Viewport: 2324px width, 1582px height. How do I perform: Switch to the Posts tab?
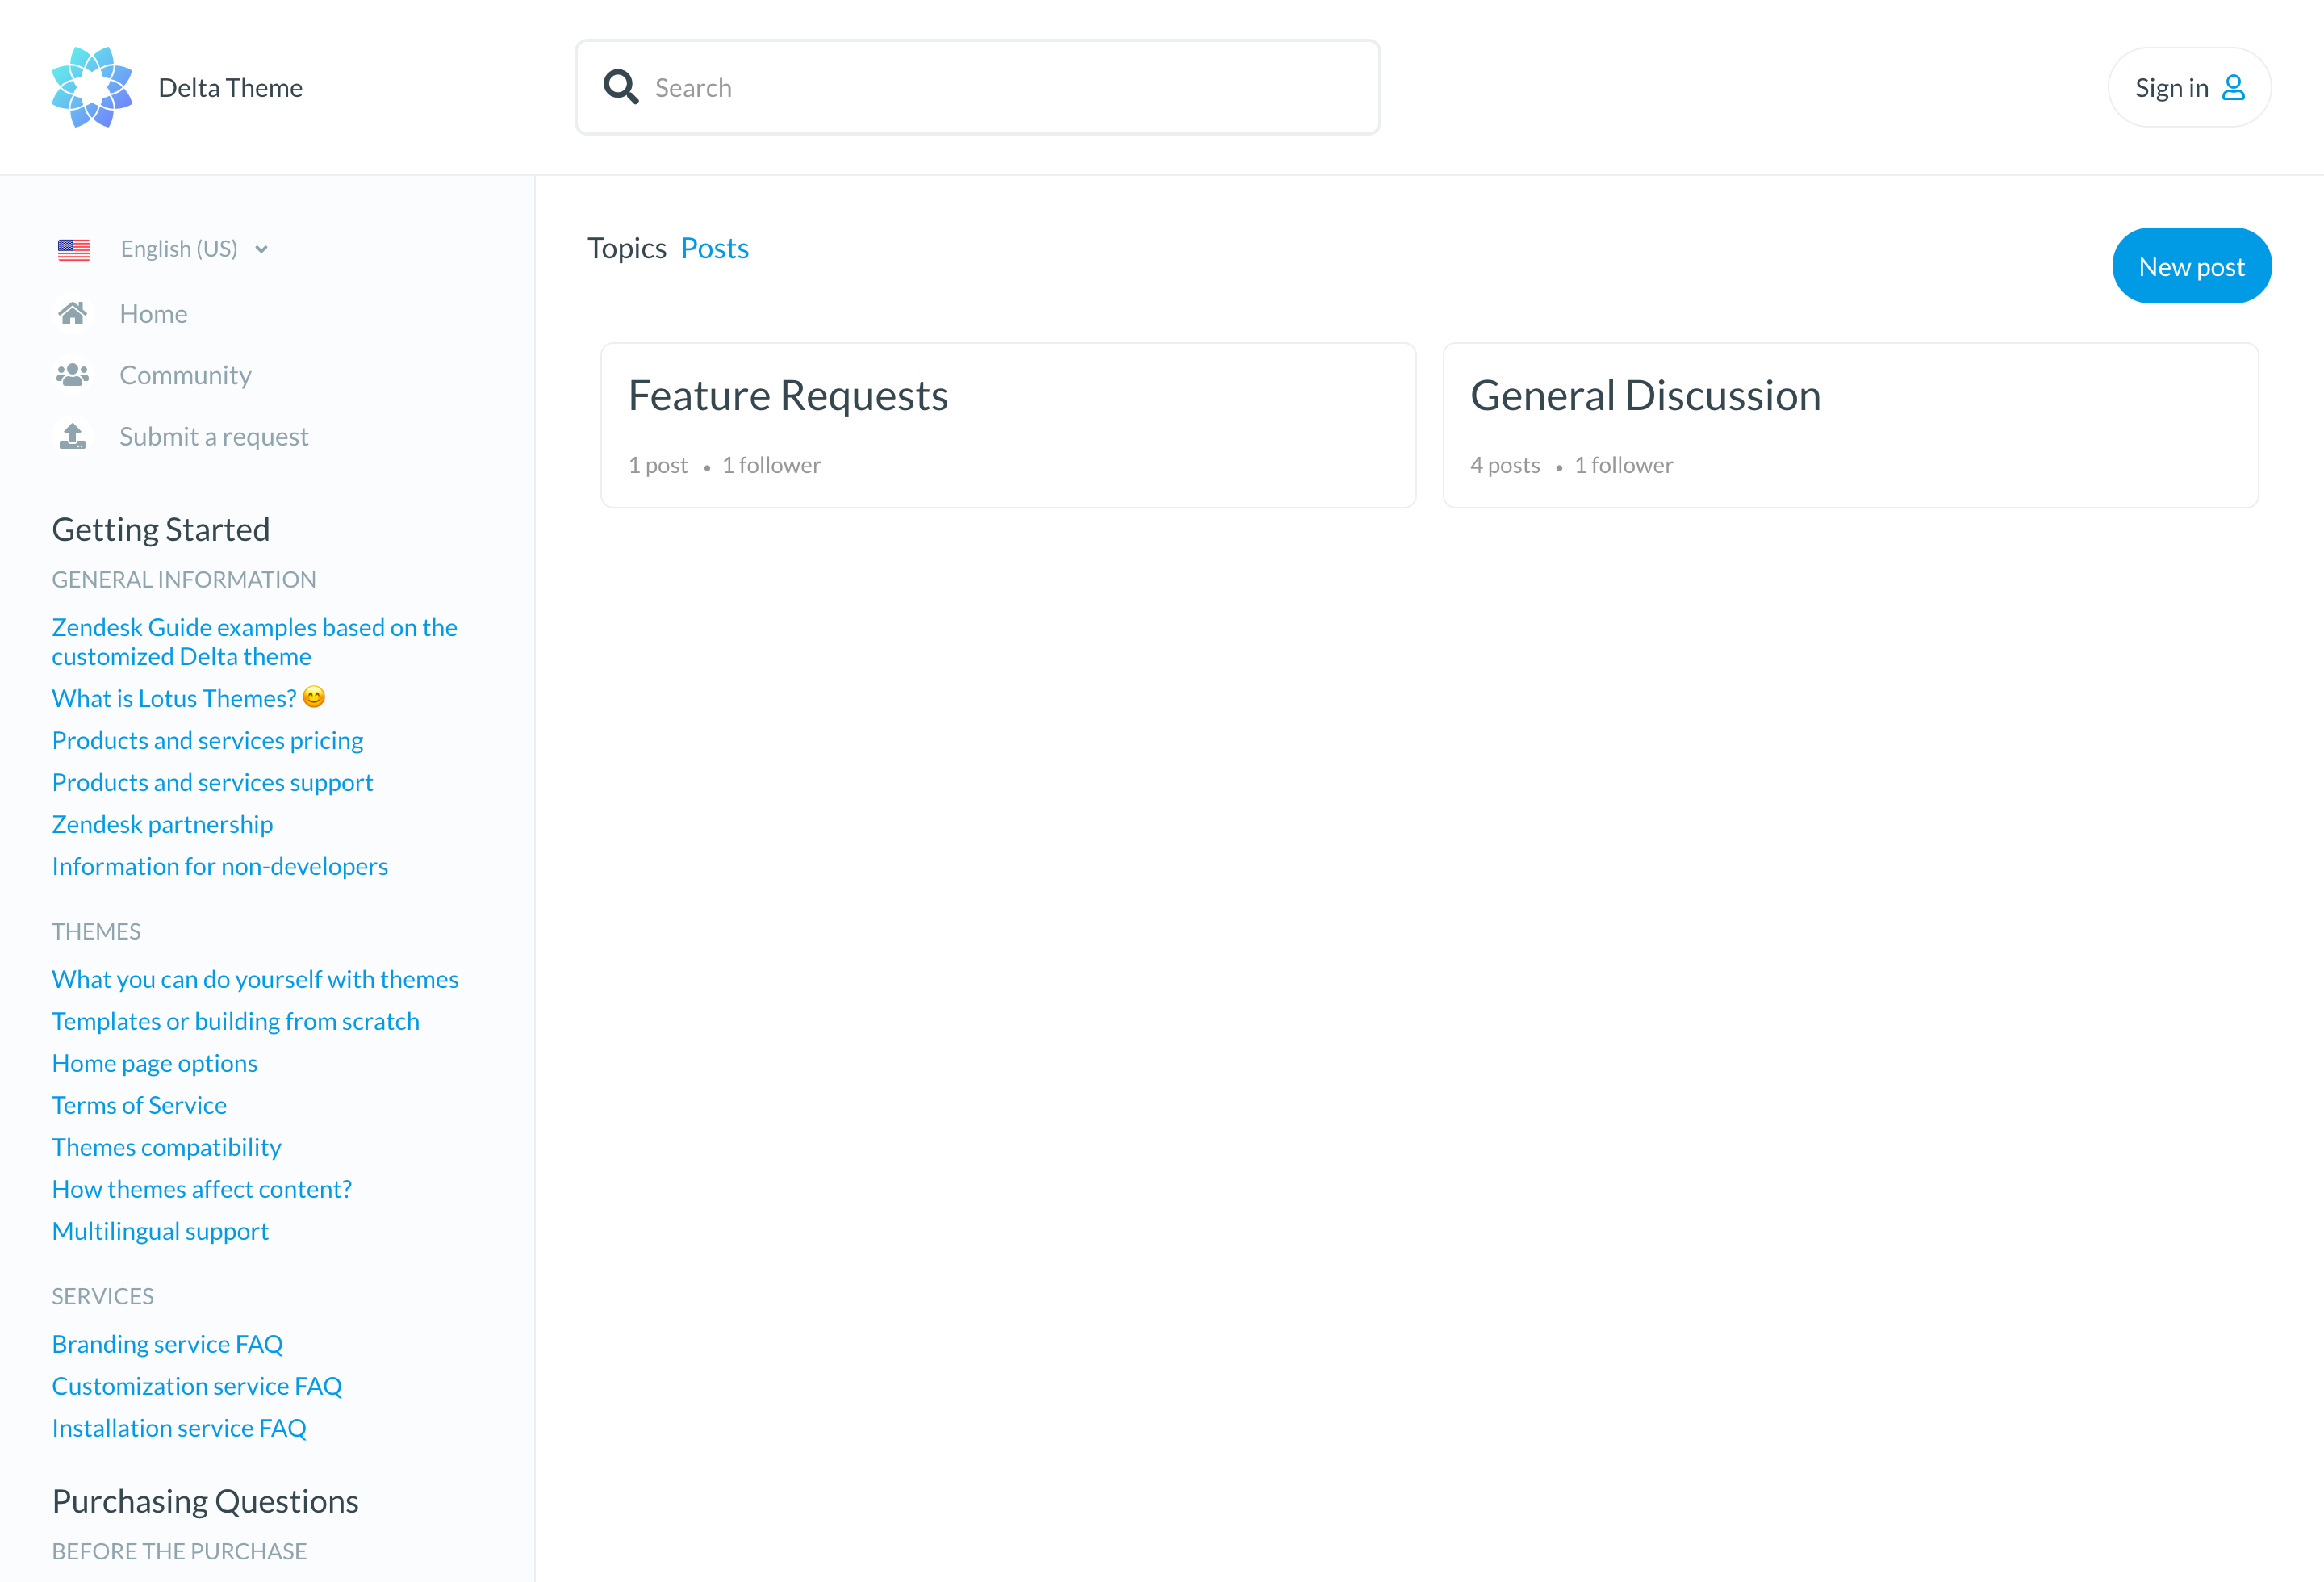[715, 248]
